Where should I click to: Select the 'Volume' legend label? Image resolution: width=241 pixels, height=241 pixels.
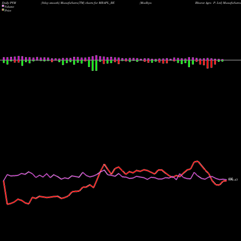9,7
